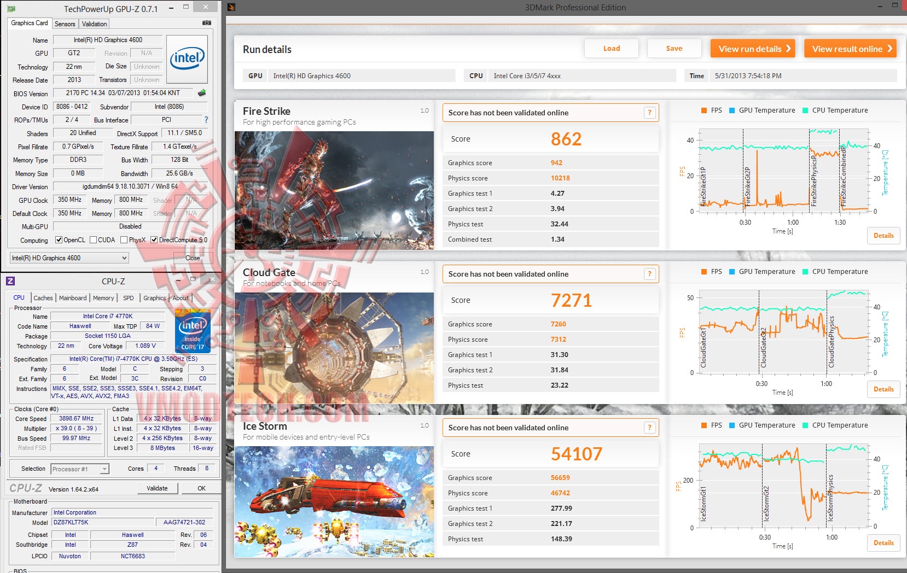
Task: Click the Intel Core i7 badge in CPU-Z
Action: pos(193,331)
